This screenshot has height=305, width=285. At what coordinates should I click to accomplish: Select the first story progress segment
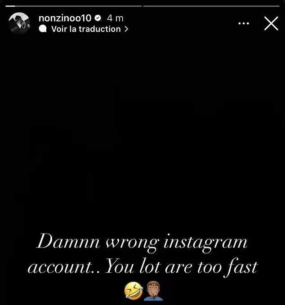[x=74, y=6]
